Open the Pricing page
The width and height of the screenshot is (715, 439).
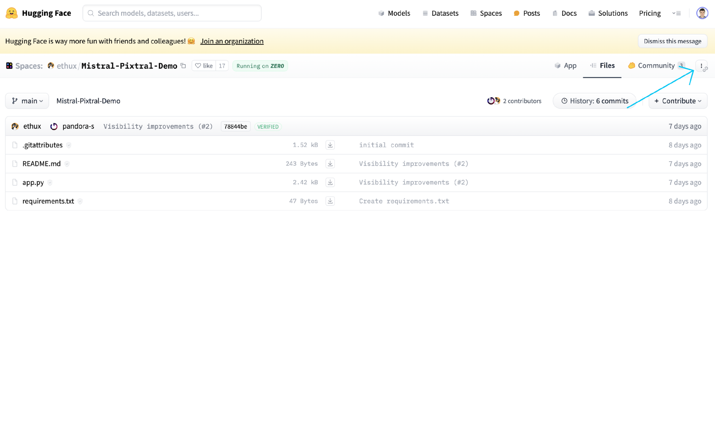(650, 13)
